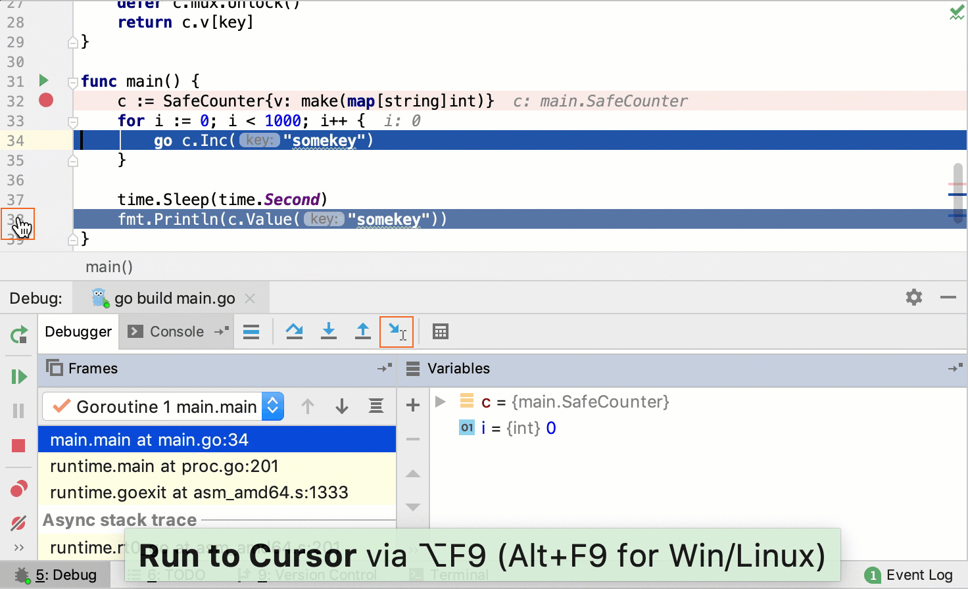Click the Step Over icon
Viewport: 968px width, 589px height.
coord(294,331)
